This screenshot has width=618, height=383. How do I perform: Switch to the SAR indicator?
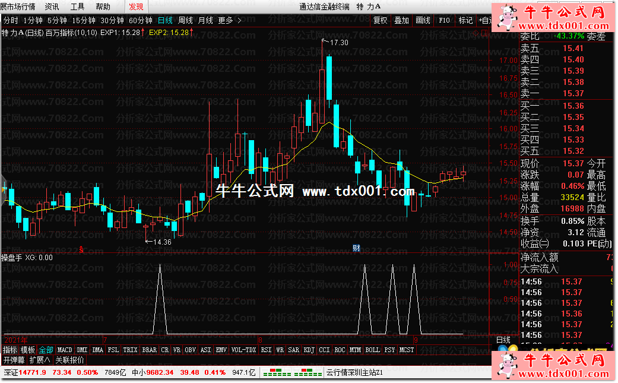294,350
